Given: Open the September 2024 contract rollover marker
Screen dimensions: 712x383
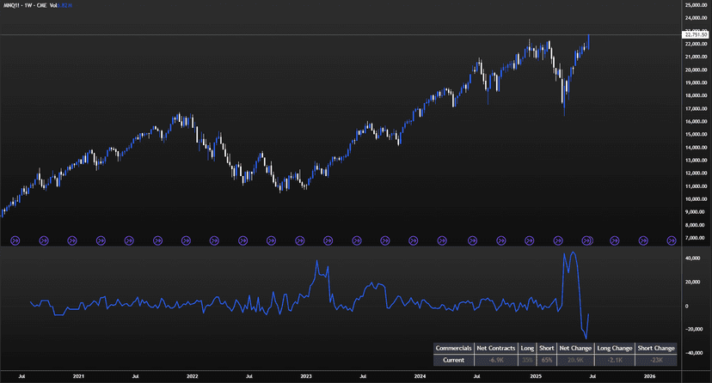Looking at the screenshot, I should coord(500,240).
